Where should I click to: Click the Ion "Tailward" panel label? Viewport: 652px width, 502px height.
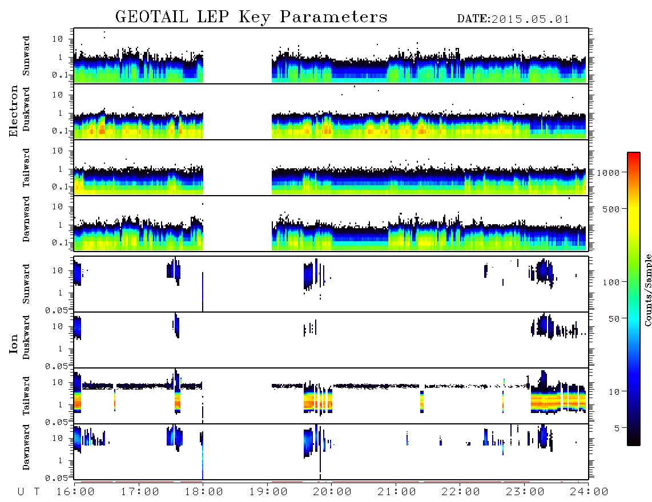(x=26, y=396)
